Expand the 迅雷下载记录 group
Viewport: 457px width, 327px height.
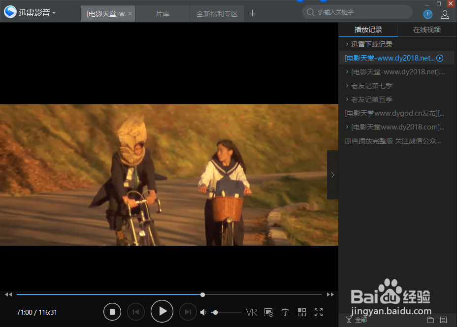[x=347, y=44]
